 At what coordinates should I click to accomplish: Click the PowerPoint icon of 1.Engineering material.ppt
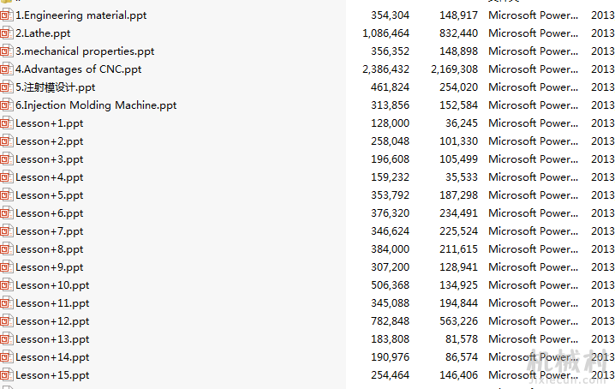pyautogui.click(x=7, y=15)
